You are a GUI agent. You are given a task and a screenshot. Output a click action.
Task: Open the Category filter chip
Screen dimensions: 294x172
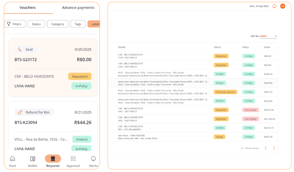[x=58, y=24]
